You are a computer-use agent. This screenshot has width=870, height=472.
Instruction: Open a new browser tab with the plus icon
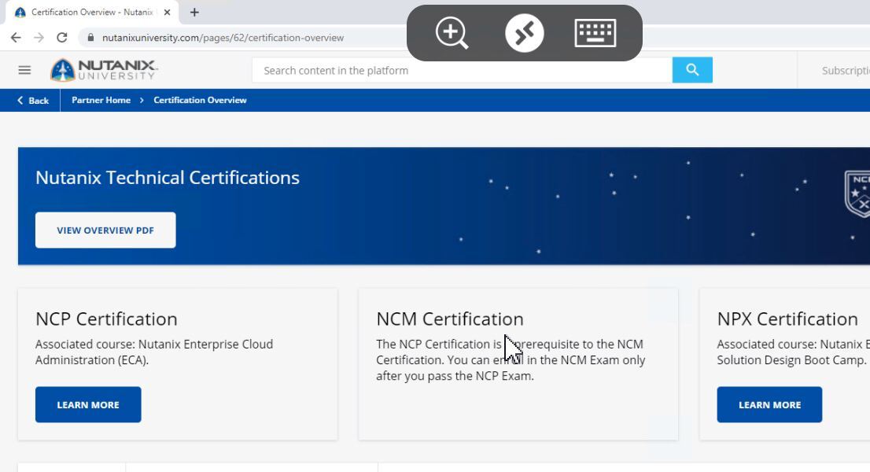click(x=194, y=13)
